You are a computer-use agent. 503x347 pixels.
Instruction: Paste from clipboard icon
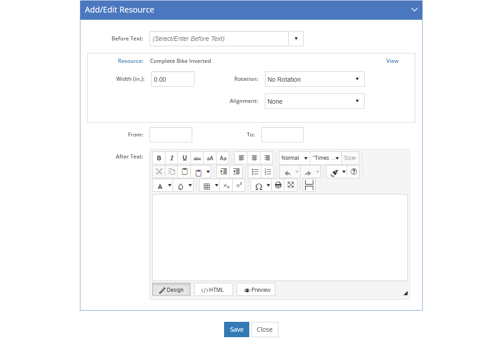(x=185, y=172)
